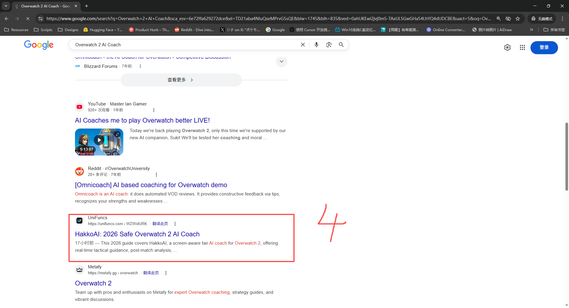This screenshot has width=569, height=308.
Task: Open the Resources bookmark folder
Action: 17,30
